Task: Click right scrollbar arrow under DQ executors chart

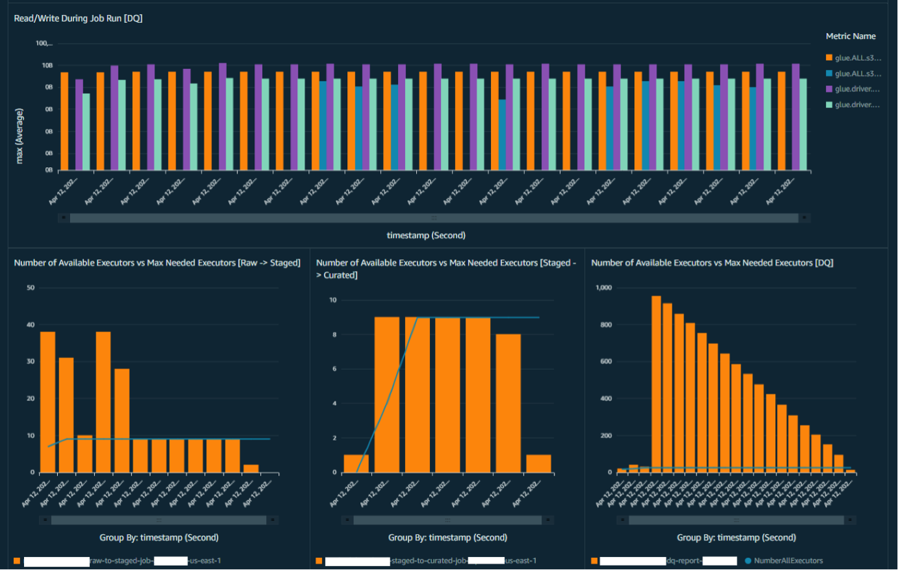Action: (851, 520)
